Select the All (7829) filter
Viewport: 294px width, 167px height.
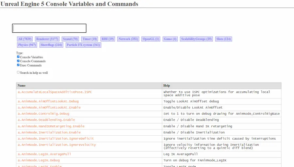click(x=25, y=39)
